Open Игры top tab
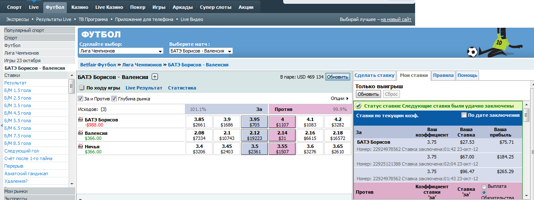 point(159,7)
